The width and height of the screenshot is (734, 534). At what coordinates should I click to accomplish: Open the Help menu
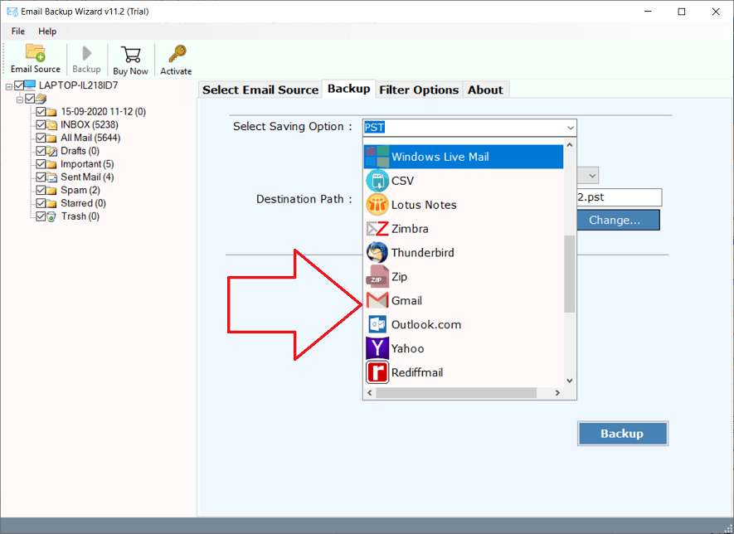point(47,32)
